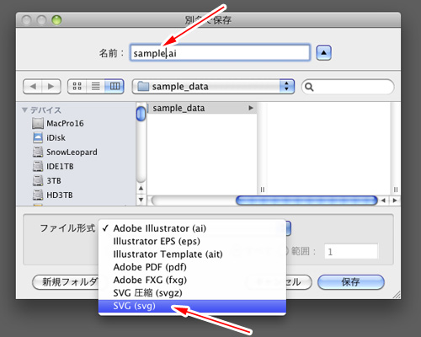The width and height of the screenshot is (421, 337).
Task: Collapse the デバイス section triangle
Action: 24,110
